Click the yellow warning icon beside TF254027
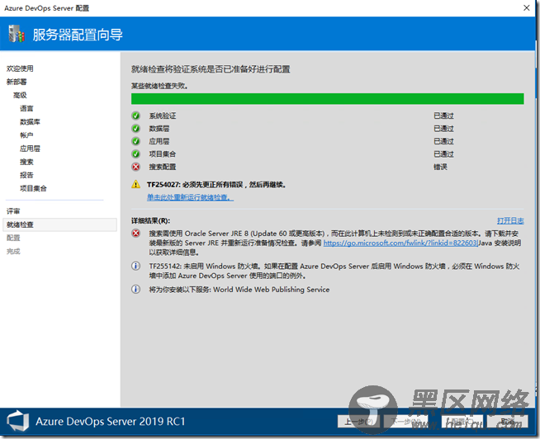The width and height of the screenshot is (540, 439). pyautogui.click(x=136, y=185)
